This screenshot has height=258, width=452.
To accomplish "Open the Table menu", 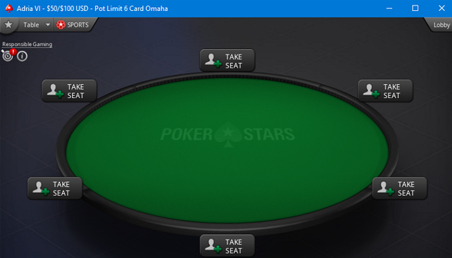I will 31,25.
